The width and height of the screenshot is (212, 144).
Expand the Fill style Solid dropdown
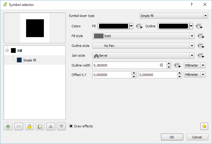144,36
